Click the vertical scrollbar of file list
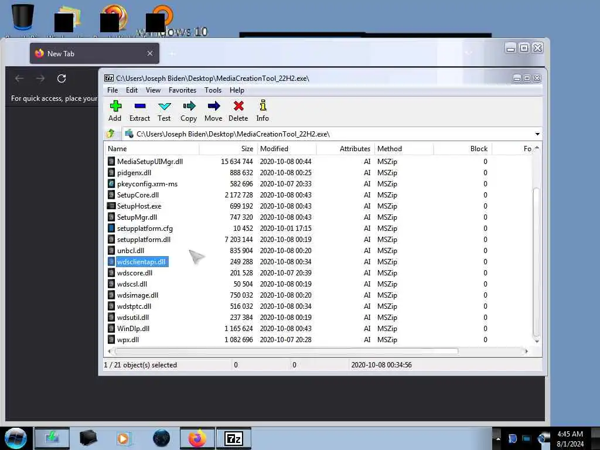This screenshot has height=450, width=600. (536, 262)
